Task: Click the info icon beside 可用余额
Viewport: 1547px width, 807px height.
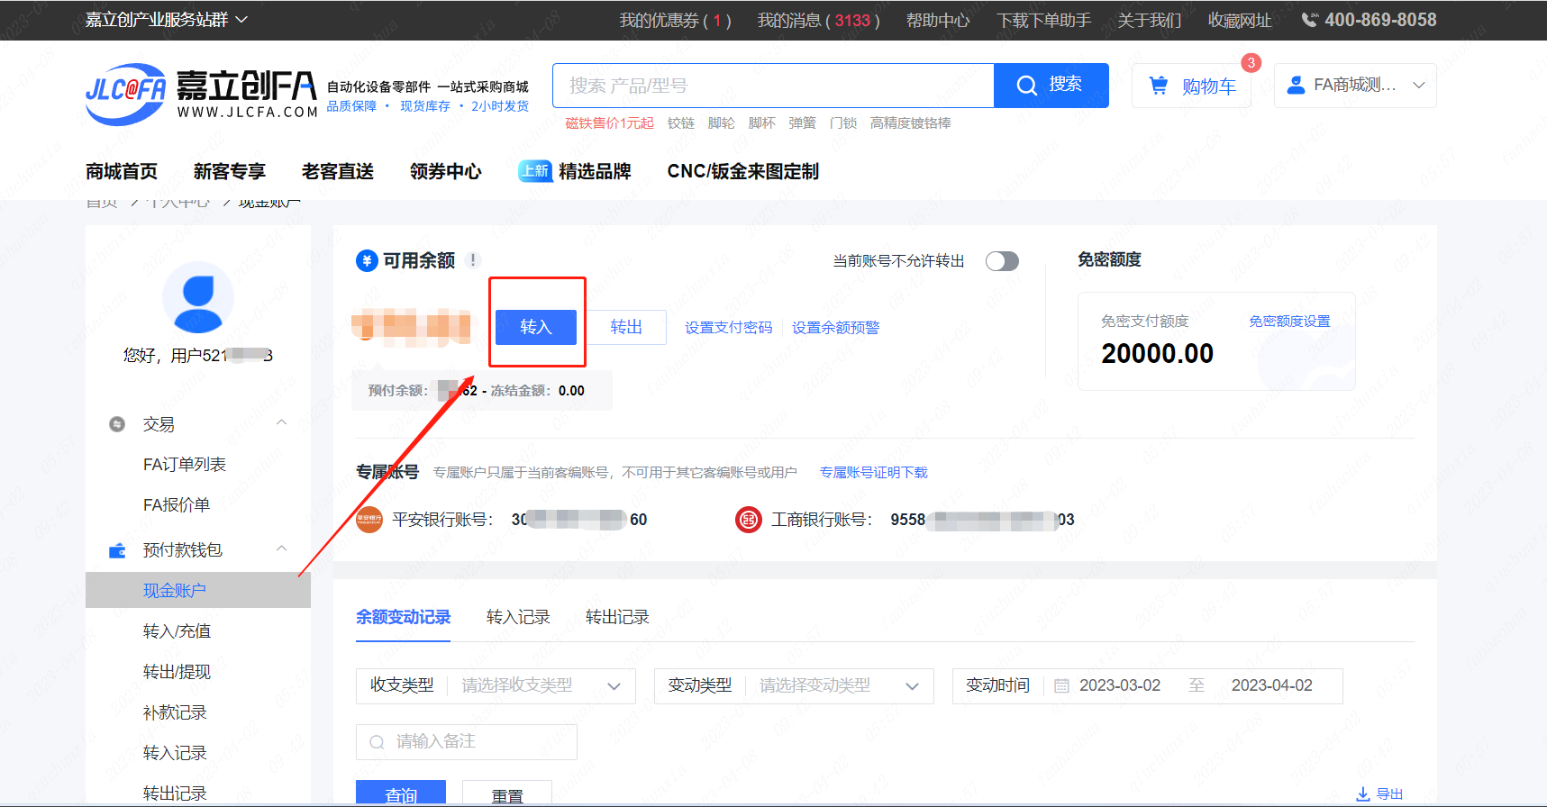Action: pos(473,260)
